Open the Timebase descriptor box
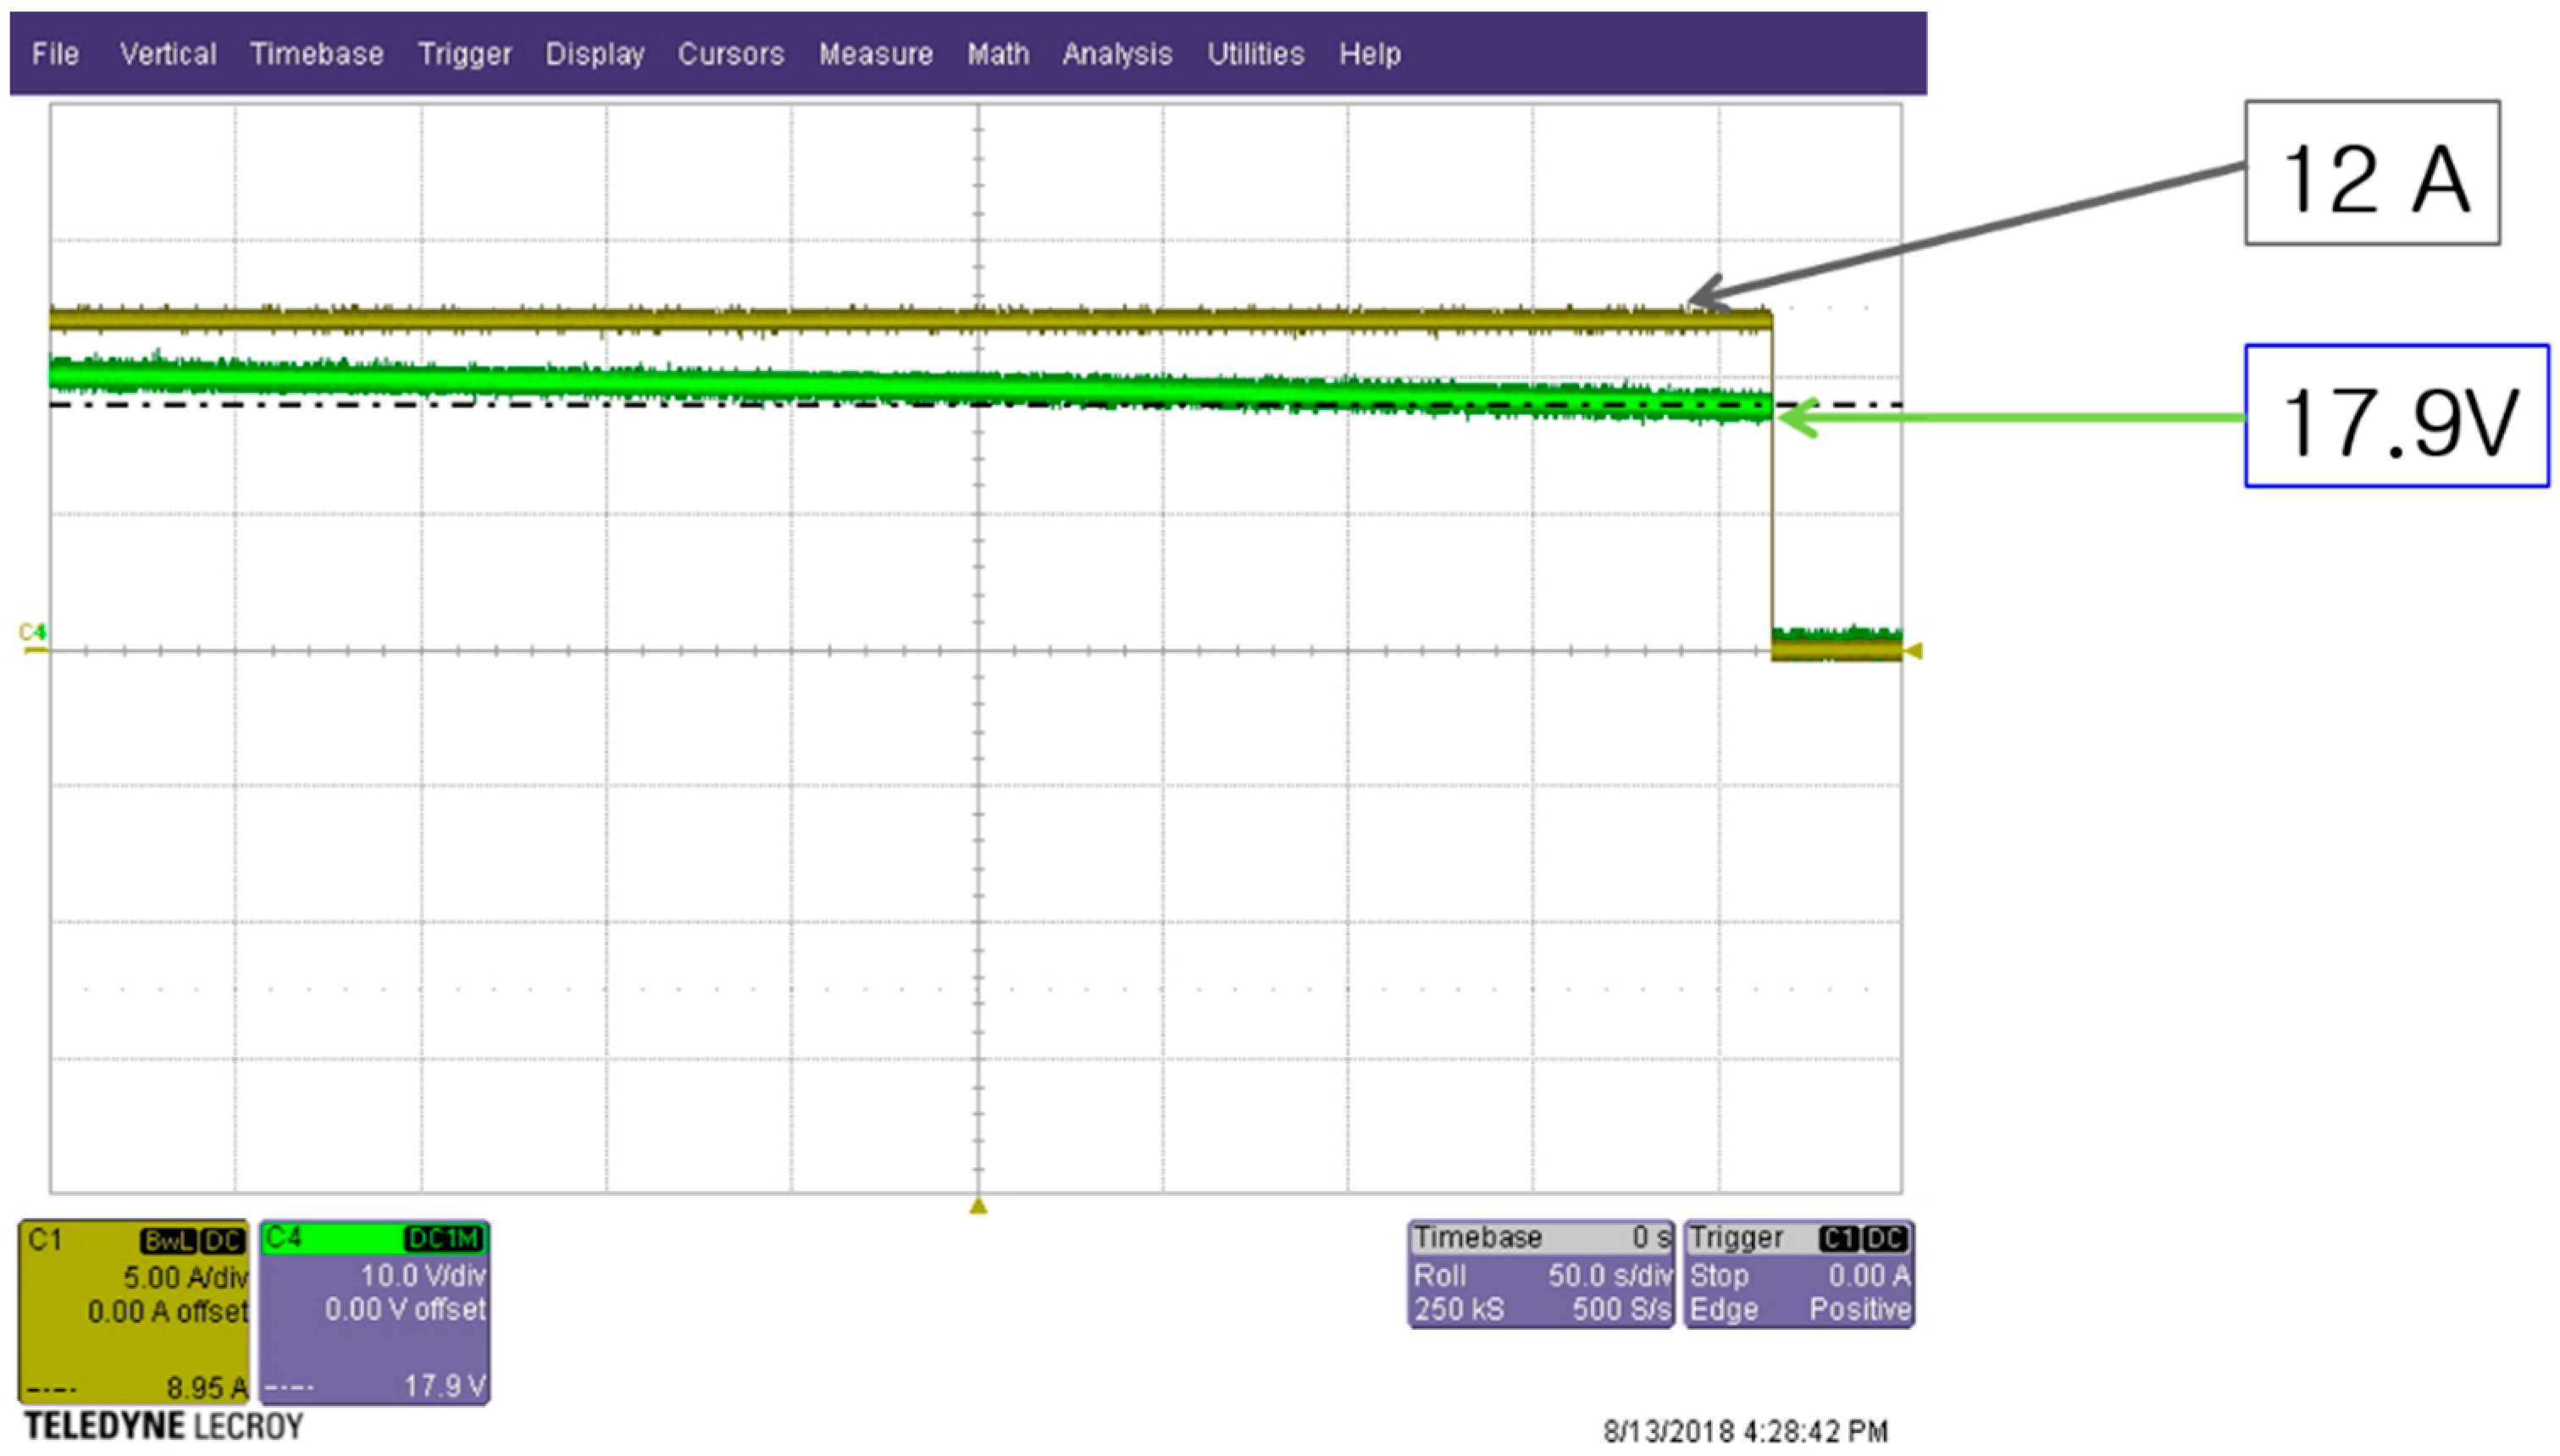The height and width of the screenshot is (1456, 2560). point(1541,1273)
